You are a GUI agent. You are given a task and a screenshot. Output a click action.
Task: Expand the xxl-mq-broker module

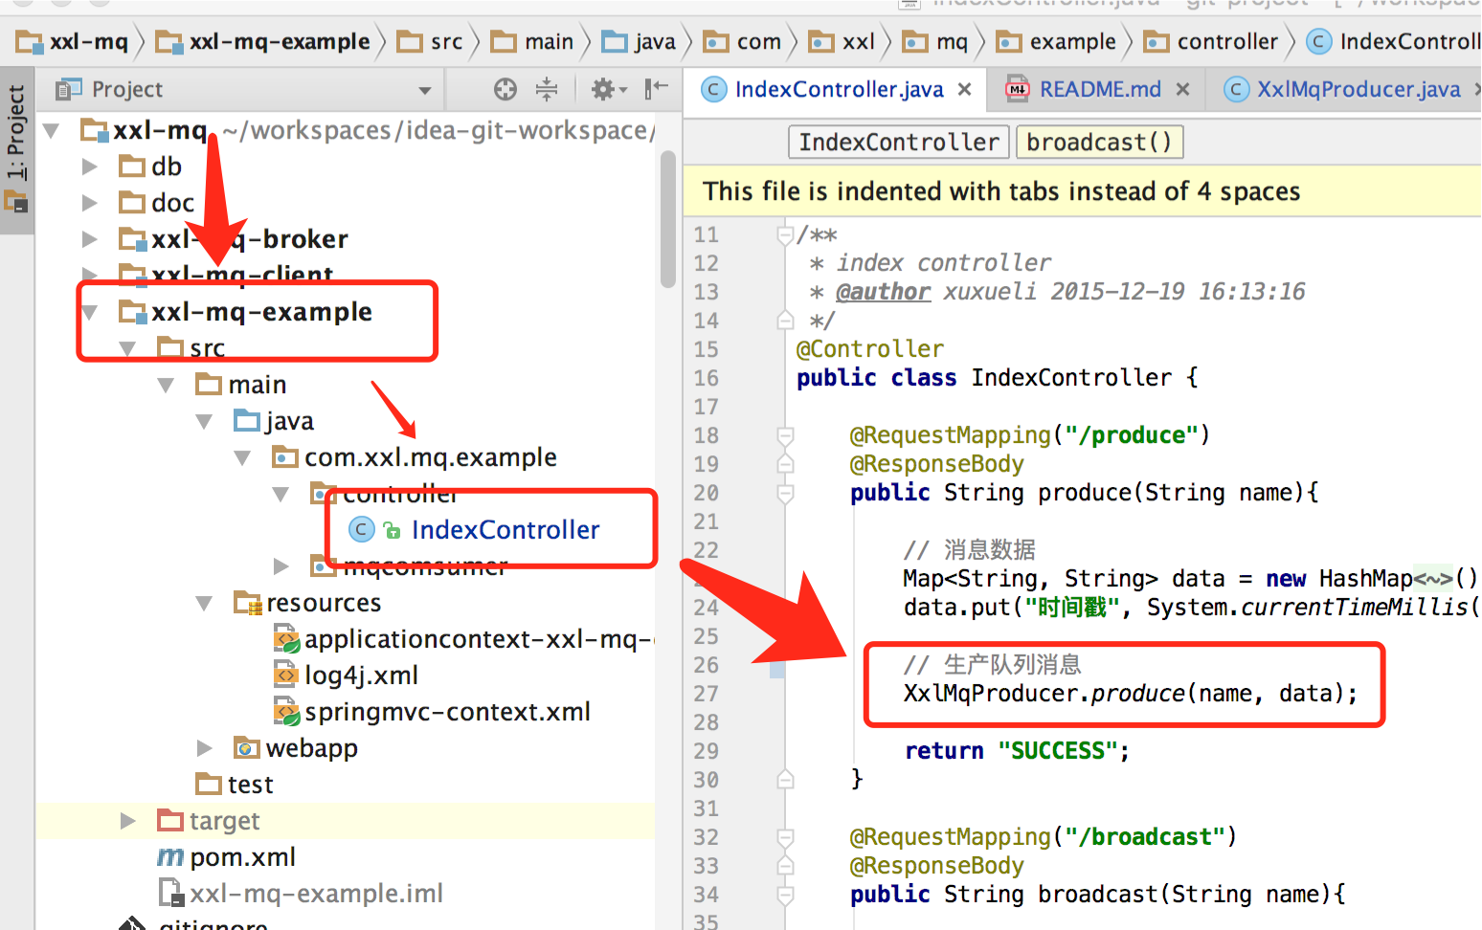[x=89, y=239]
